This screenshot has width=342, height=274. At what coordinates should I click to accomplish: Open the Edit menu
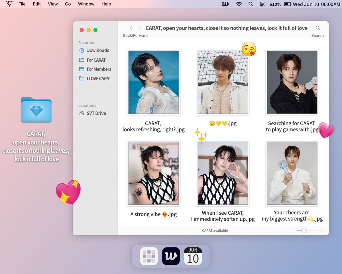(x=37, y=4)
